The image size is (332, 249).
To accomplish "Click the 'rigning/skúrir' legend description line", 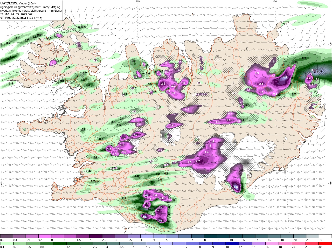I will tap(30, 7).
